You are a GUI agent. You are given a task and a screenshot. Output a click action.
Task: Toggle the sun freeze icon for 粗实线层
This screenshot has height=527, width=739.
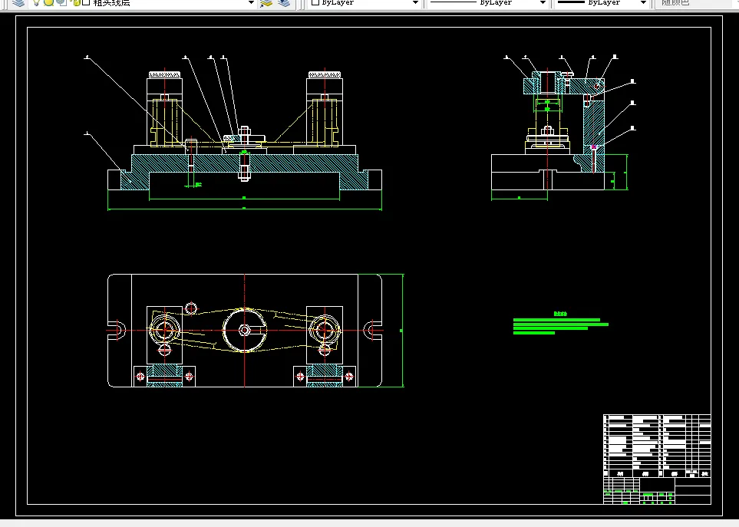[48, 2]
